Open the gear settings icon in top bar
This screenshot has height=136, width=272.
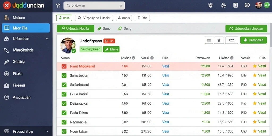point(210,5)
